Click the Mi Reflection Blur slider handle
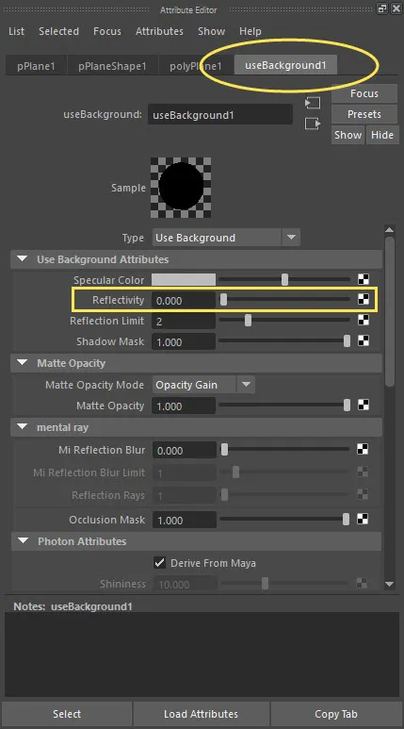The width and height of the screenshot is (404, 729). 224,450
